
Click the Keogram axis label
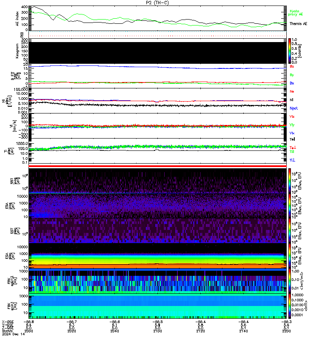pyautogui.click(x=17, y=51)
